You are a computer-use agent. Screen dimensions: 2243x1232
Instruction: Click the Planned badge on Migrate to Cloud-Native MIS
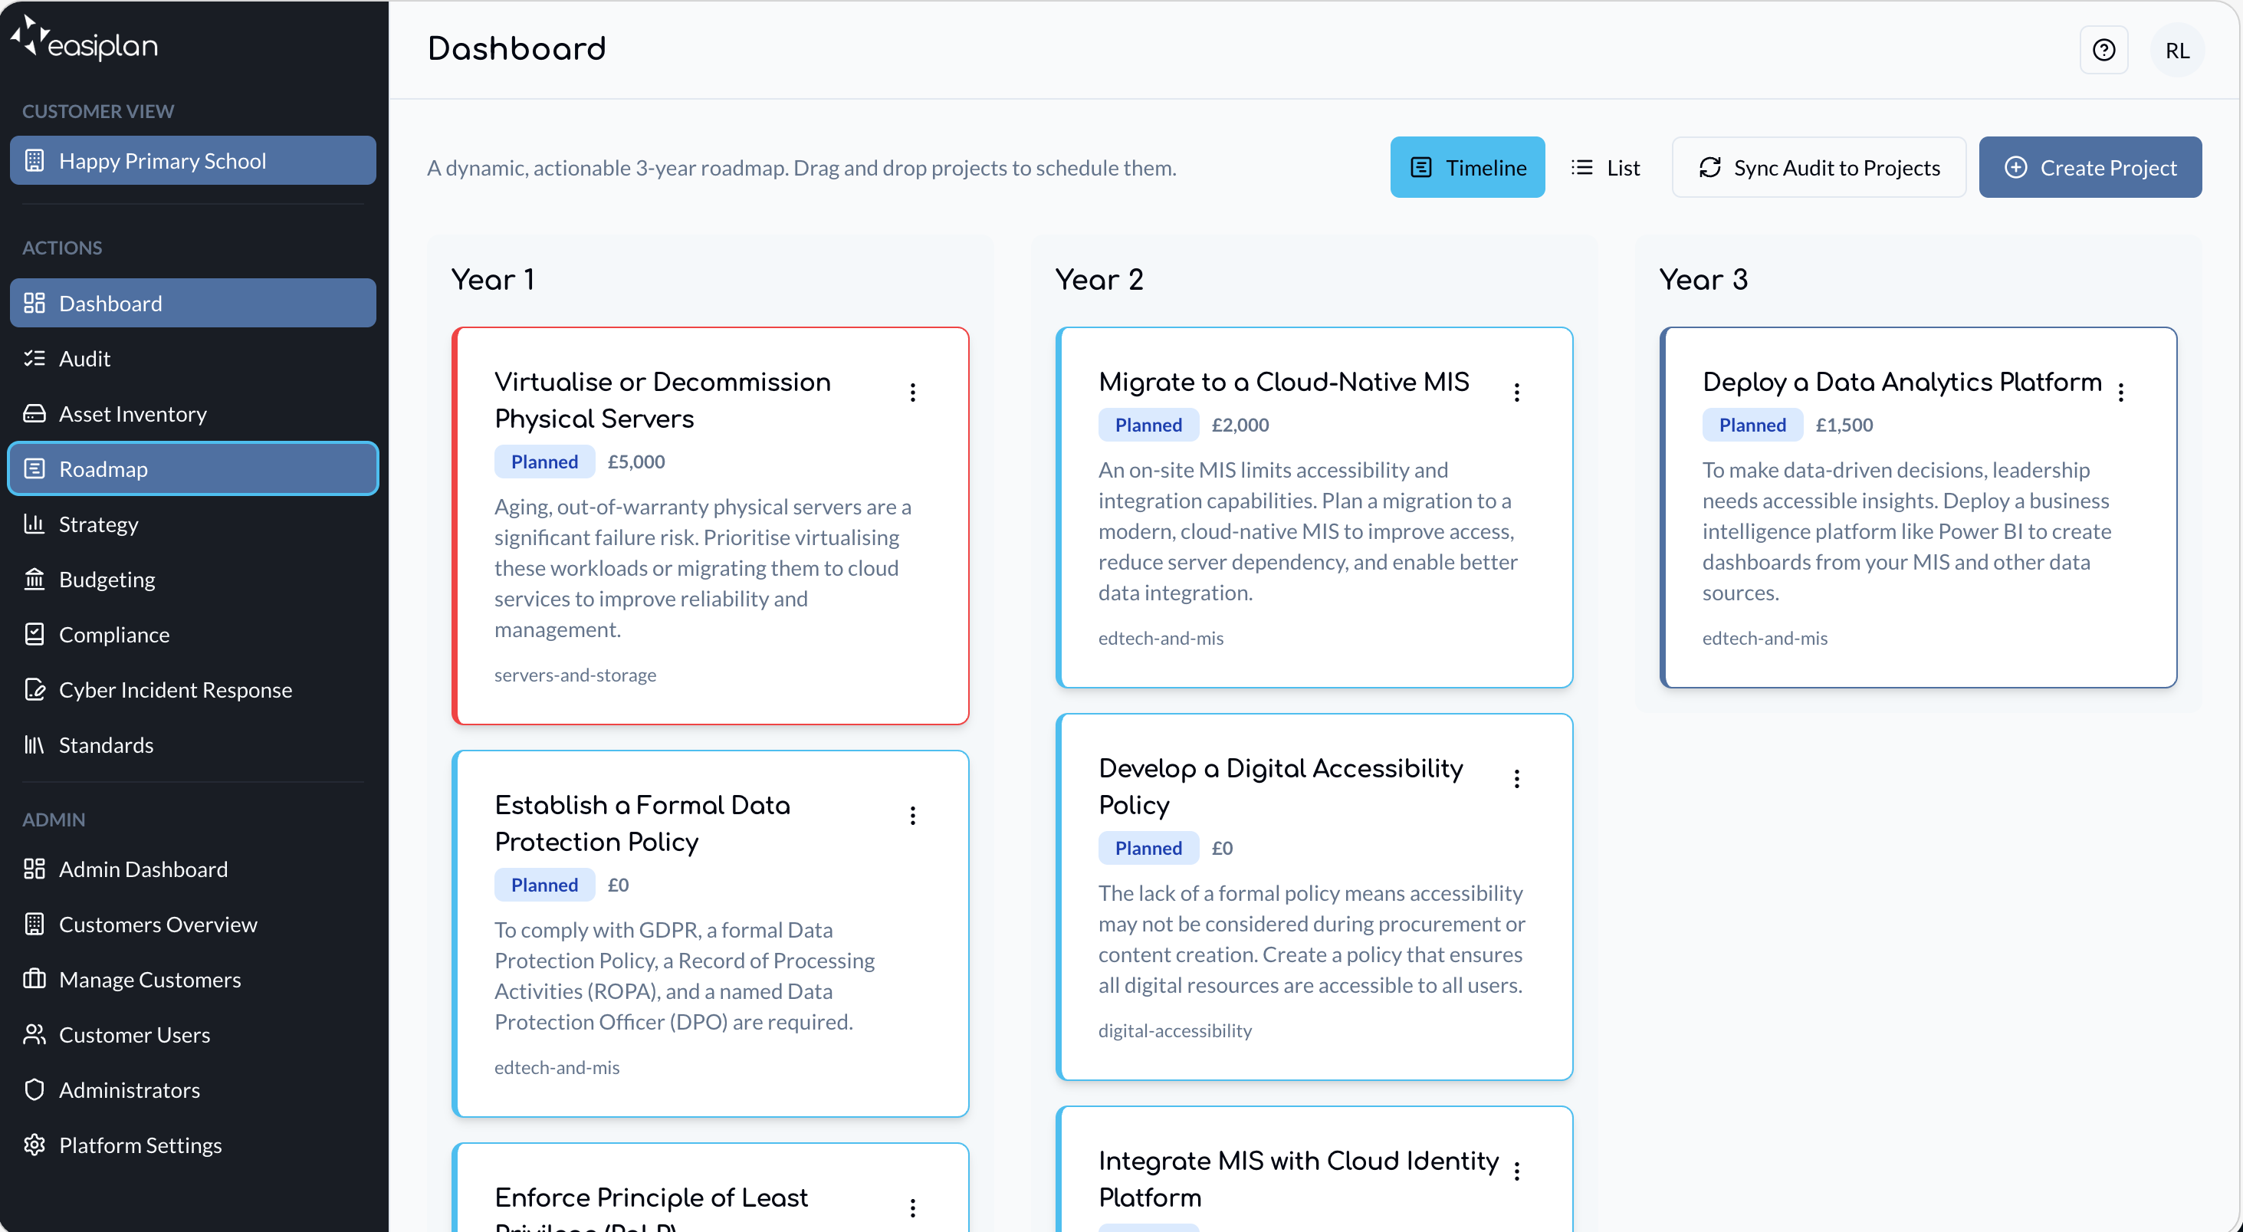tap(1148, 425)
